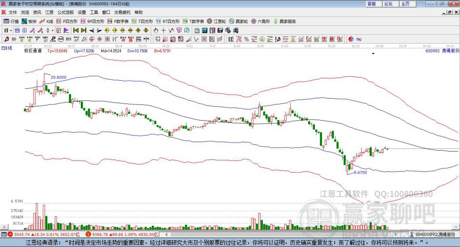Open the T四方形 tool

(142, 22)
